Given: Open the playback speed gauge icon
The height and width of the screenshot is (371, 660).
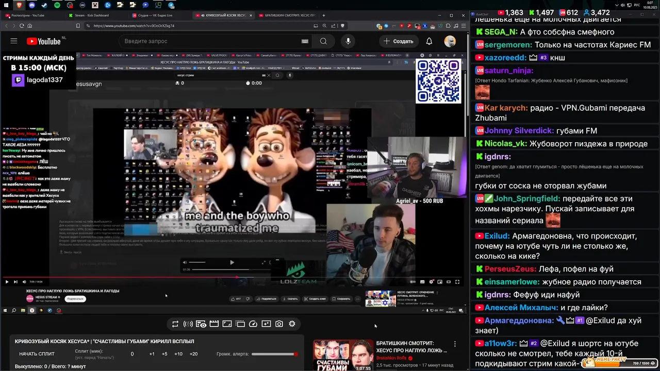Looking at the screenshot, I should [253, 324].
